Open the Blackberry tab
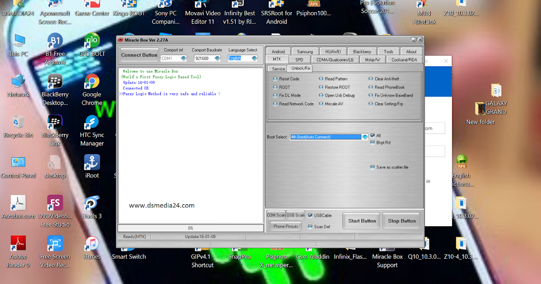The width and height of the screenshot is (541, 284). pos(362,51)
